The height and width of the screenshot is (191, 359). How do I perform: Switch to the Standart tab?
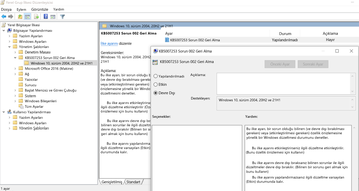click(x=133, y=182)
